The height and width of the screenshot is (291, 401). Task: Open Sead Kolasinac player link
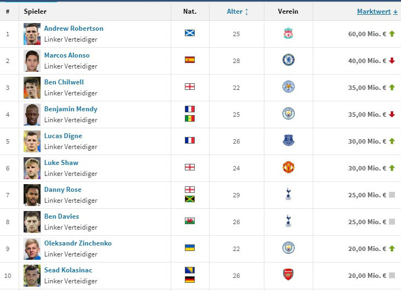tap(69, 270)
